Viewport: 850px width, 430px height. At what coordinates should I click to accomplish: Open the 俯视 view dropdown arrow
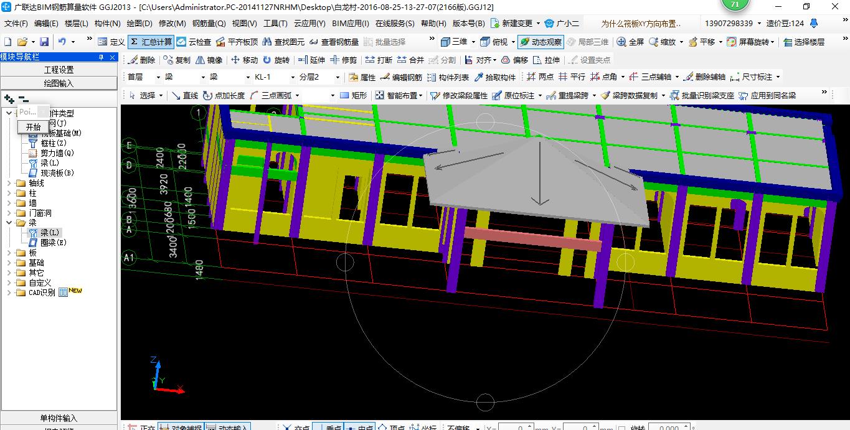tap(513, 42)
